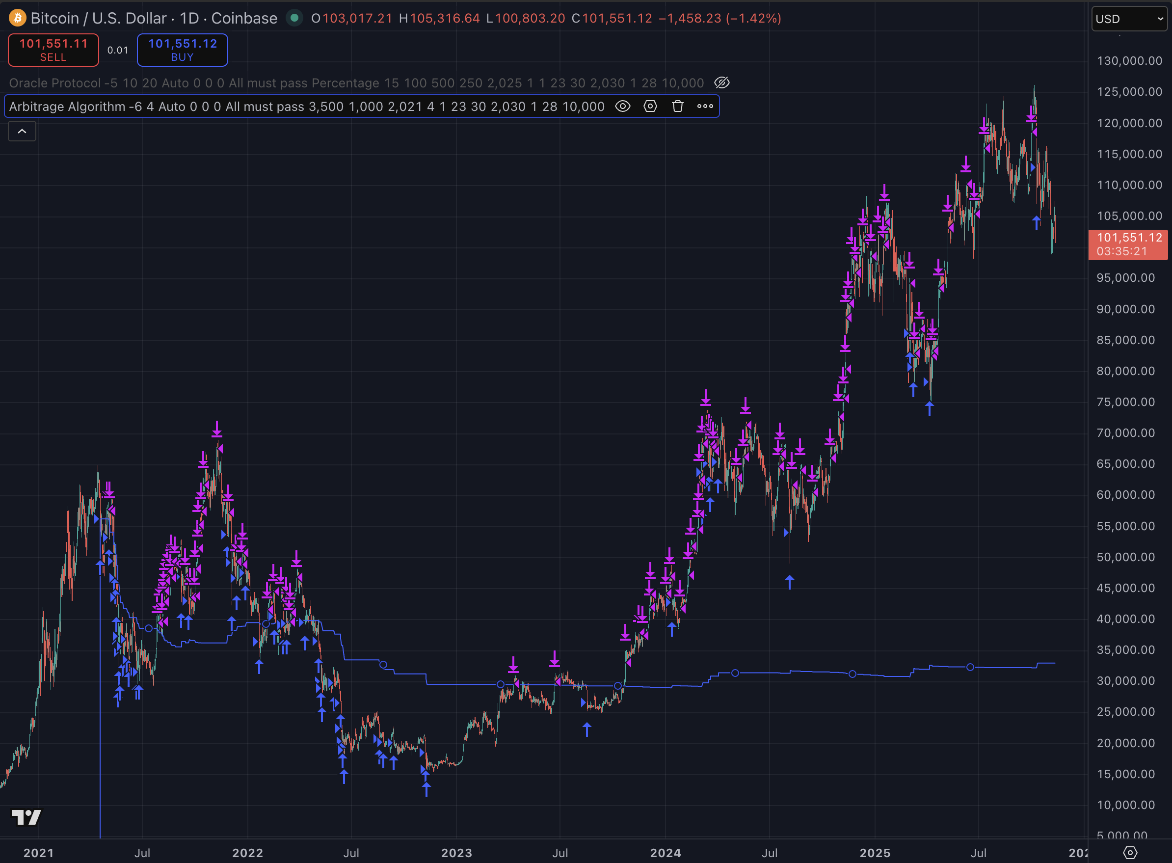
Task: Click the 0.01 spread value
Action: click(x=117, y=50)
